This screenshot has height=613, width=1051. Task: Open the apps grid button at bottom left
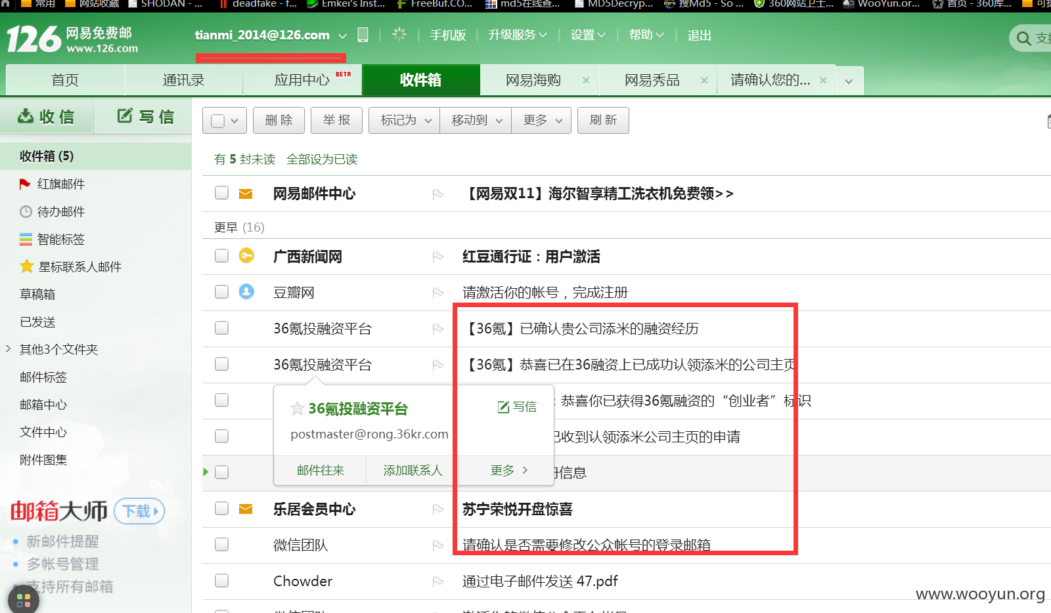coord(24,600)
